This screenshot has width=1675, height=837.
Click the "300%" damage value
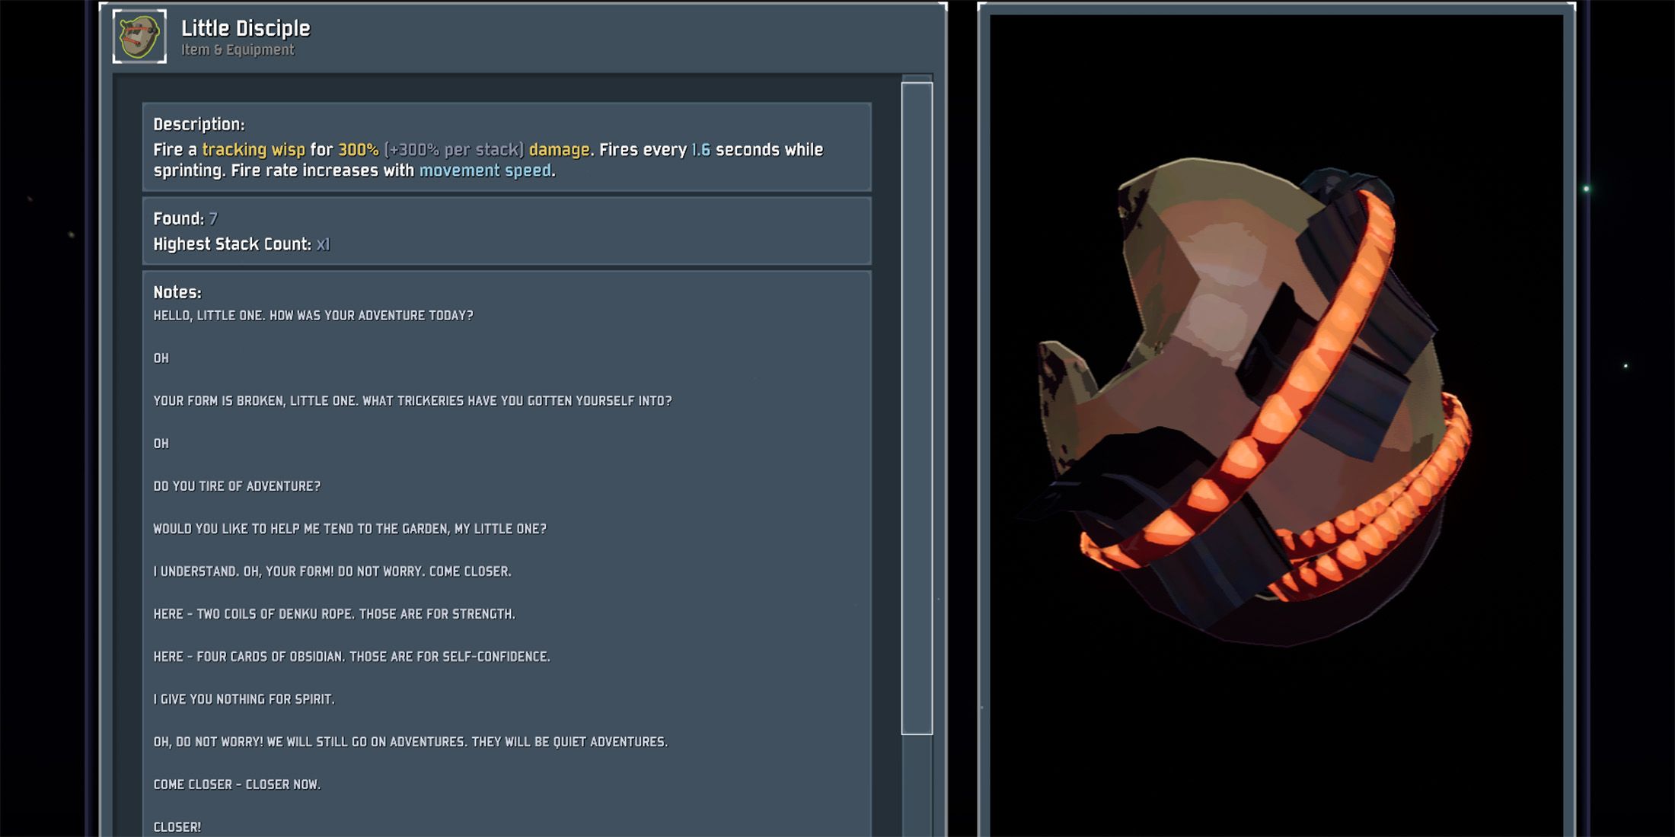[358, 150]
